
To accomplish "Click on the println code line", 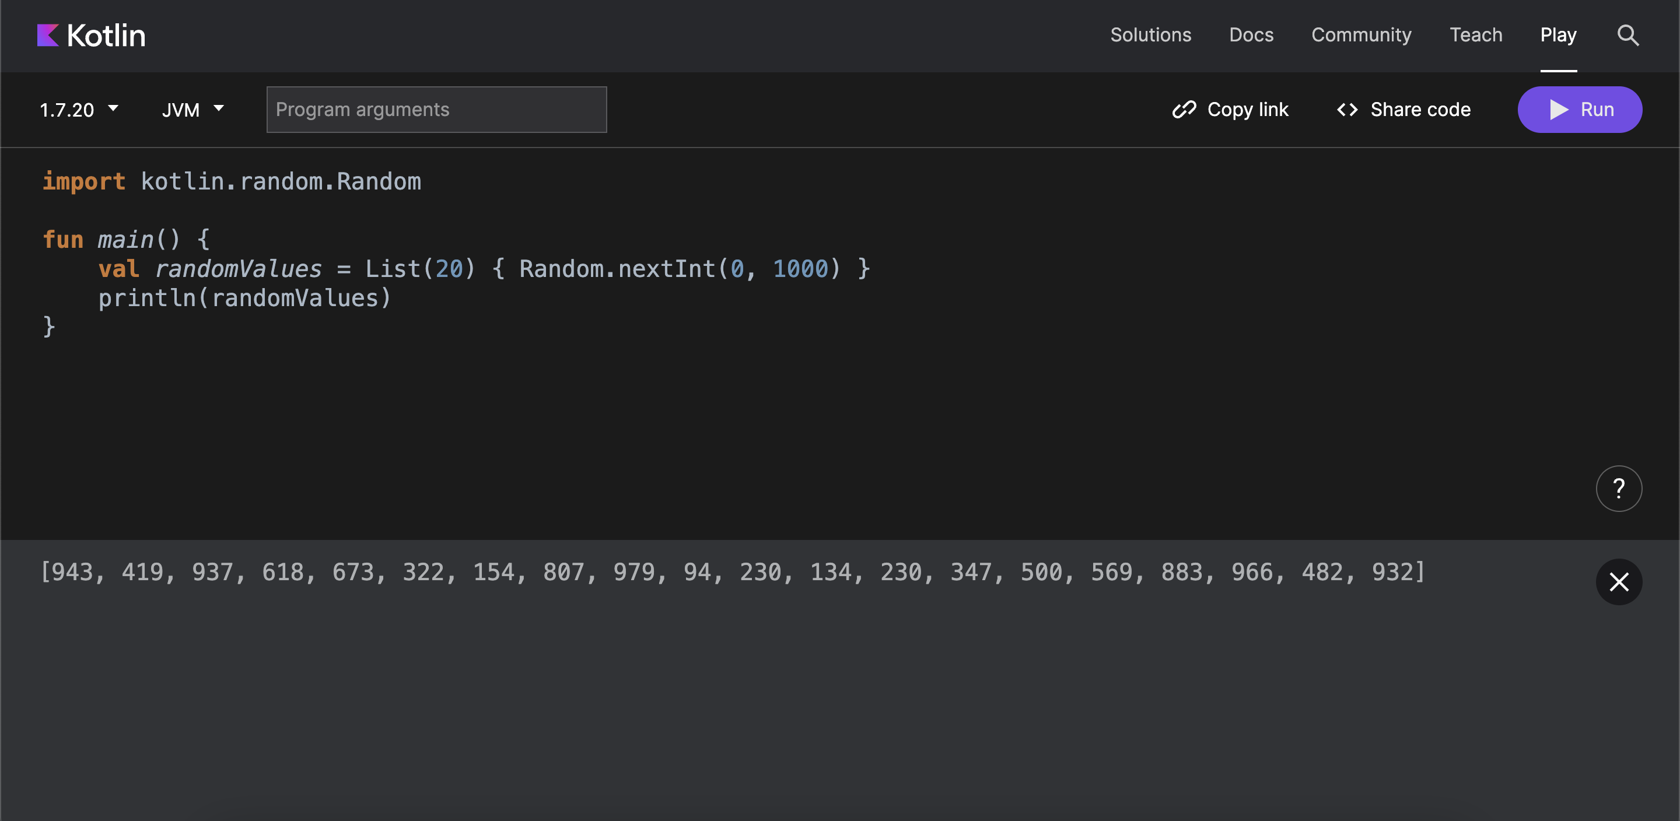I will click(244, 298).
